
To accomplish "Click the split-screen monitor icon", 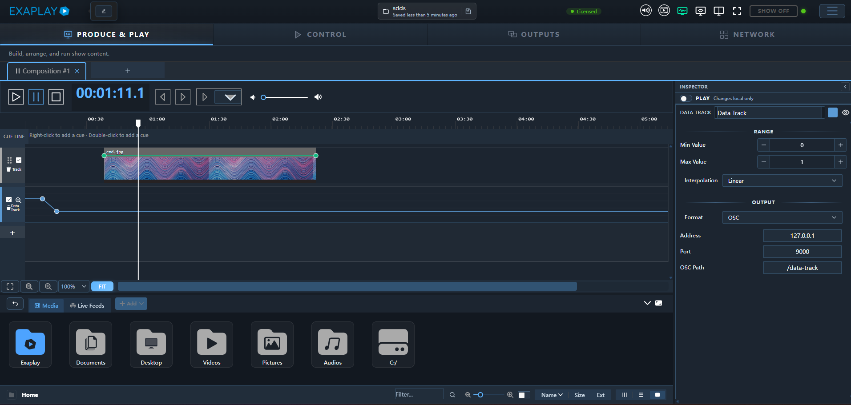I will click(x=719, y=11).
